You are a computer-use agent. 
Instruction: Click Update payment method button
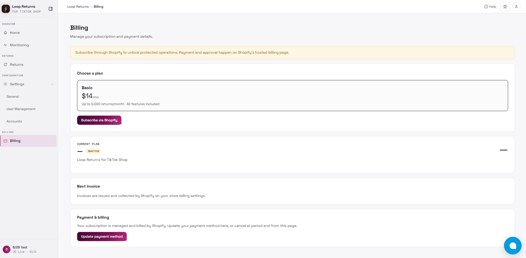[x=102, y=237]
